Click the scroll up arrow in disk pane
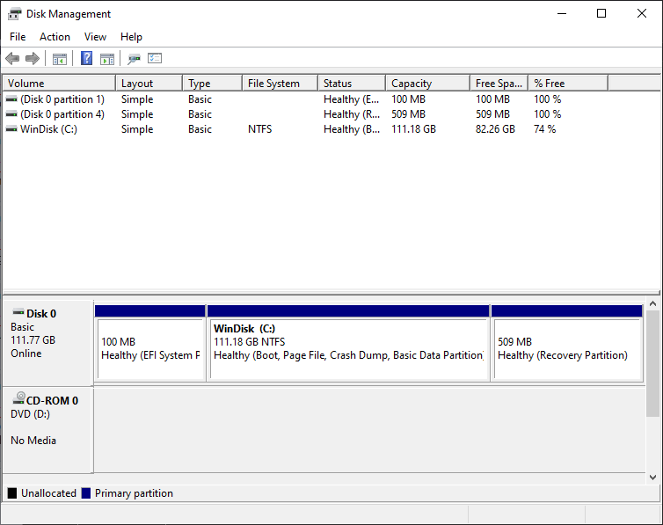Screen dimensions: 663x525 652,303
